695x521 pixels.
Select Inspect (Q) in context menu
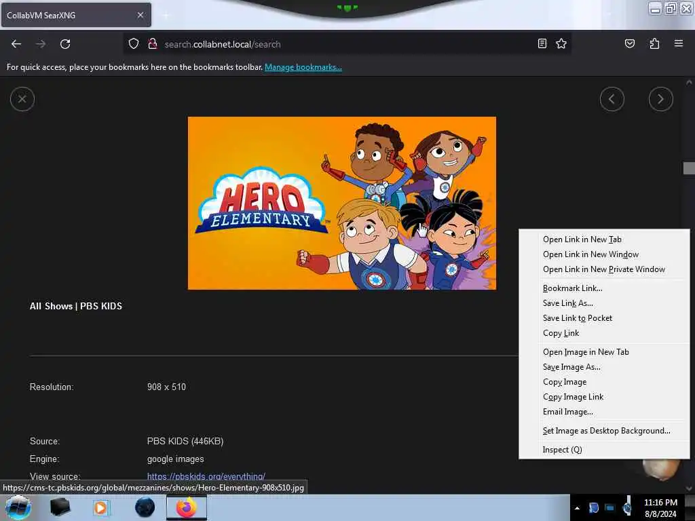[604, 450]
